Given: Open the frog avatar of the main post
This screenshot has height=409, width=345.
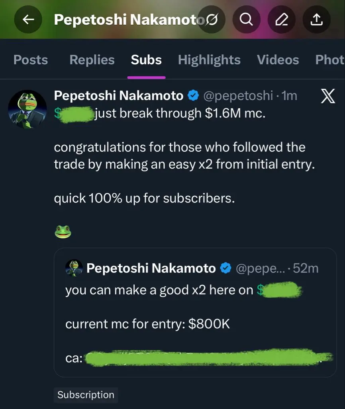Looking at the screenshot, I should 27,109.
